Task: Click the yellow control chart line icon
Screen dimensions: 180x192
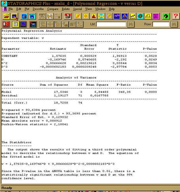Action: tap(133, 16)
